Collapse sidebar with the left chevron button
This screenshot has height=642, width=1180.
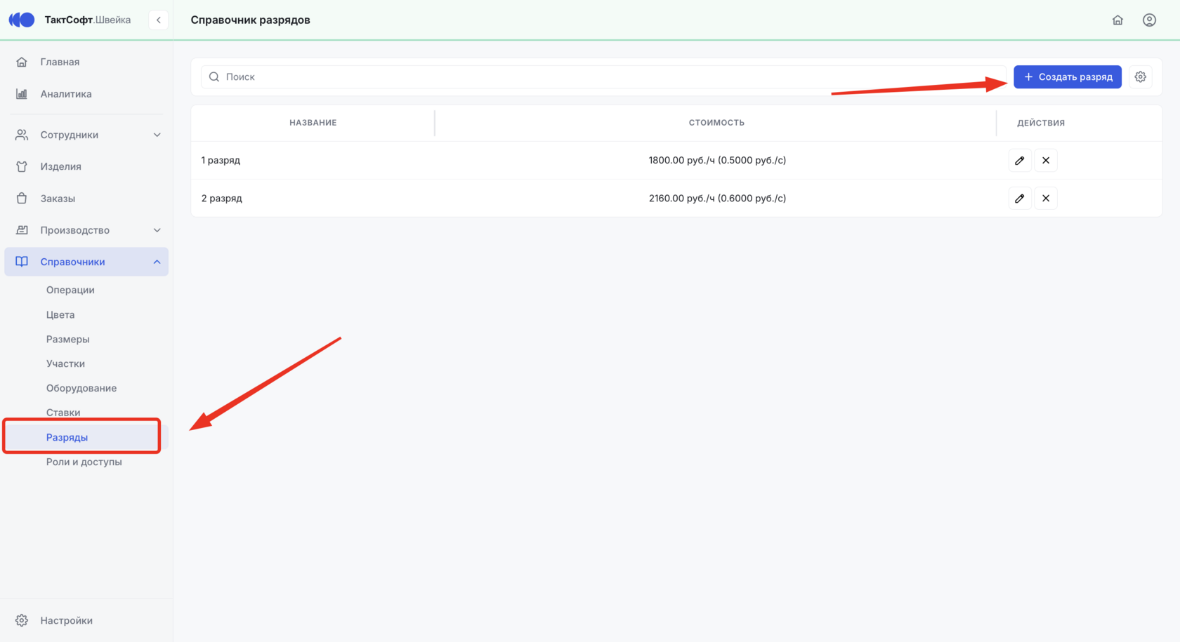pyautogui.click(x=159, y=20)
